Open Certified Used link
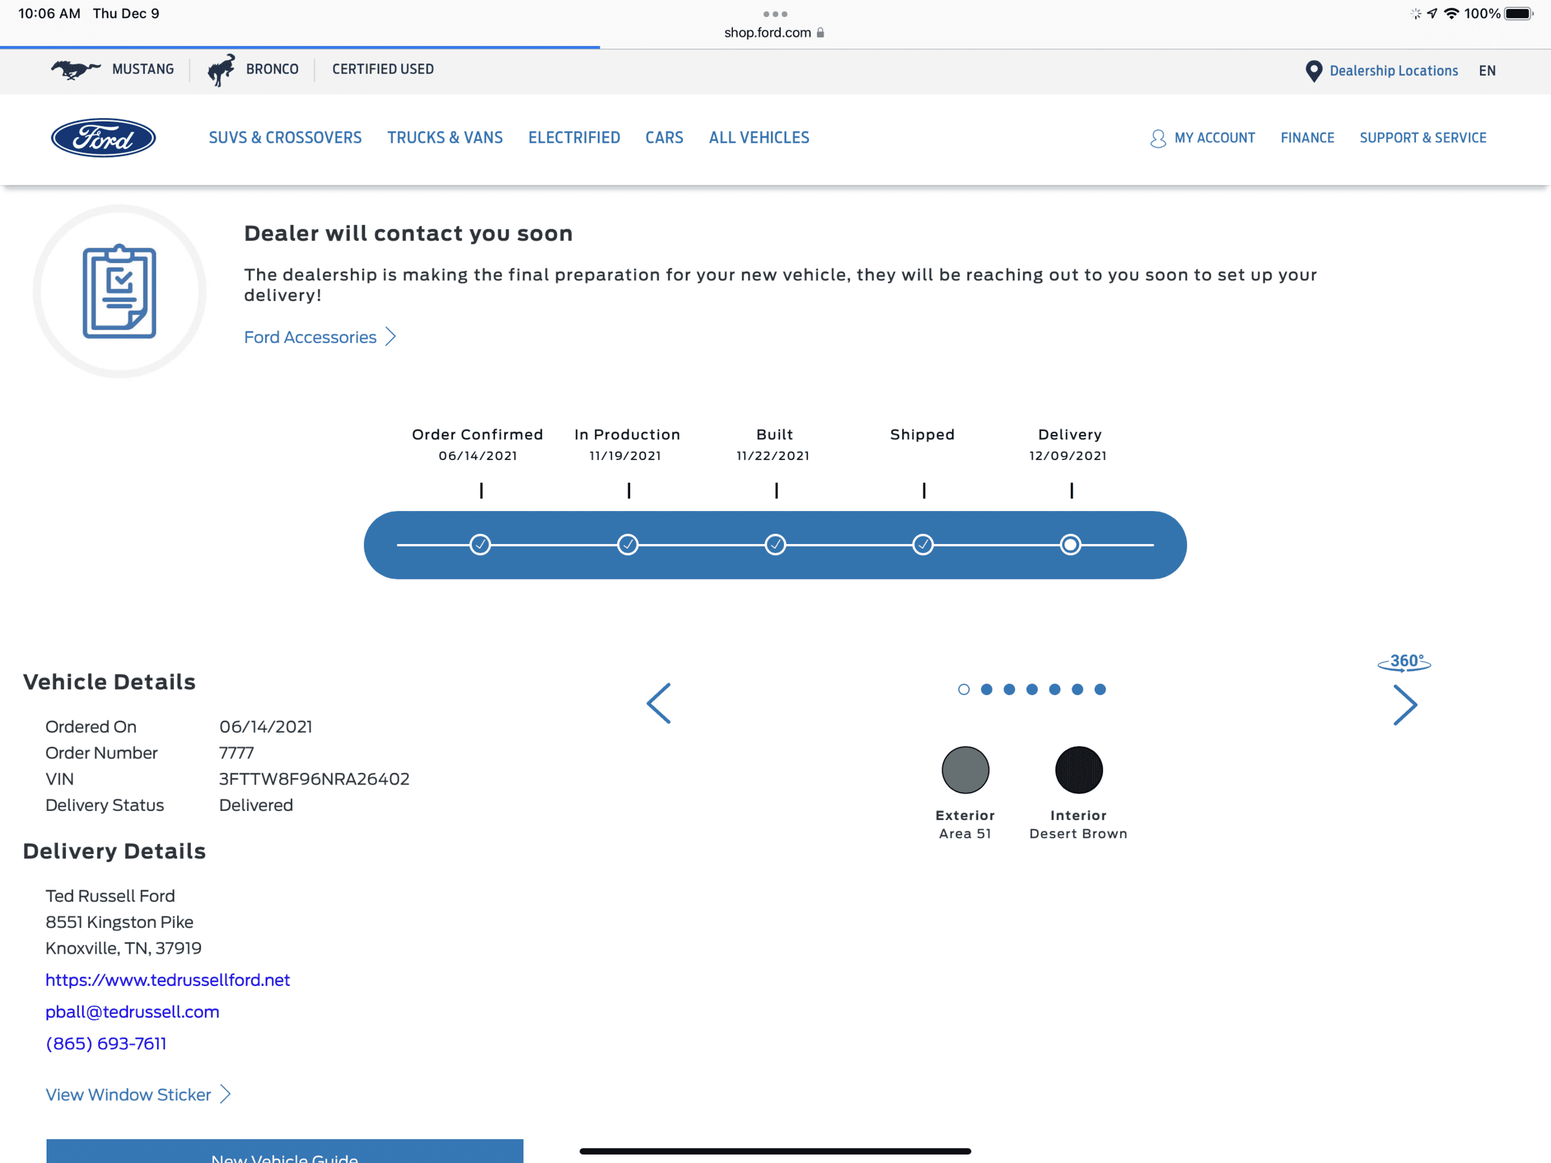The height and width of the screenshot is (1163, 1551). (383, 69)
